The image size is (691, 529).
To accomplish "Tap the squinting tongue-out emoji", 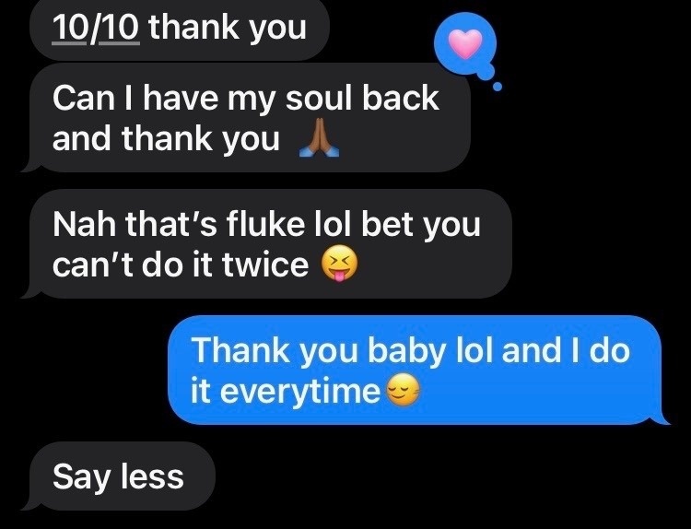I will pyautogui.click(x=339, y=264).
